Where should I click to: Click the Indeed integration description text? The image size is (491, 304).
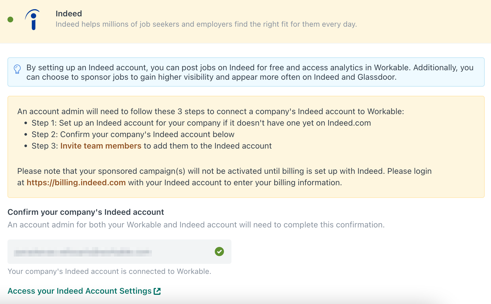pos(206,24)
